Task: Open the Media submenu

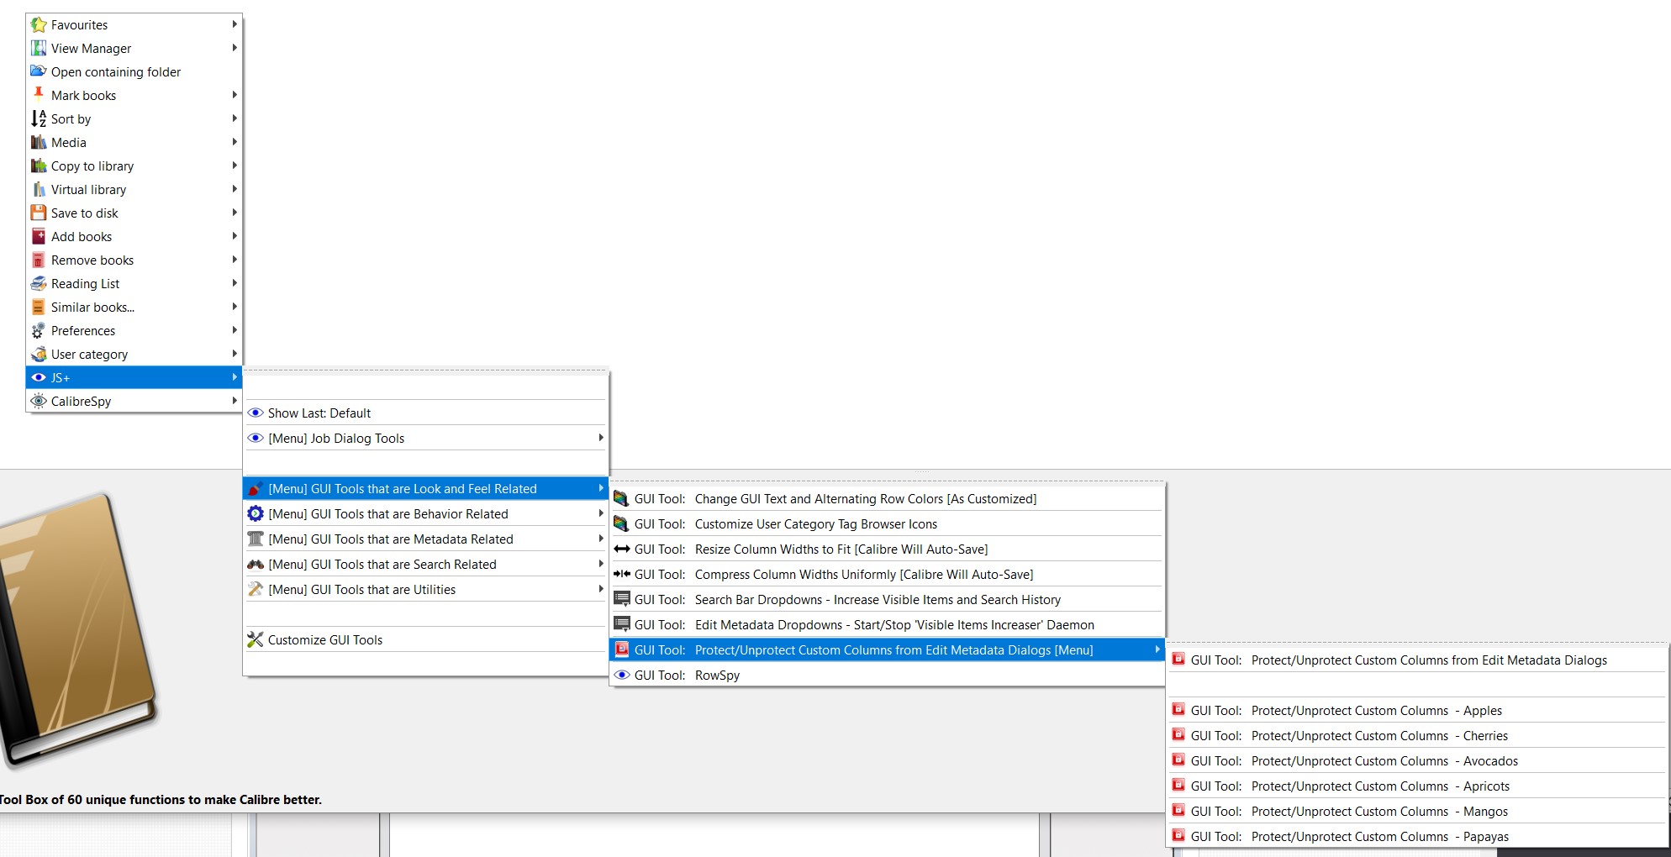Action: click(134, 143)
